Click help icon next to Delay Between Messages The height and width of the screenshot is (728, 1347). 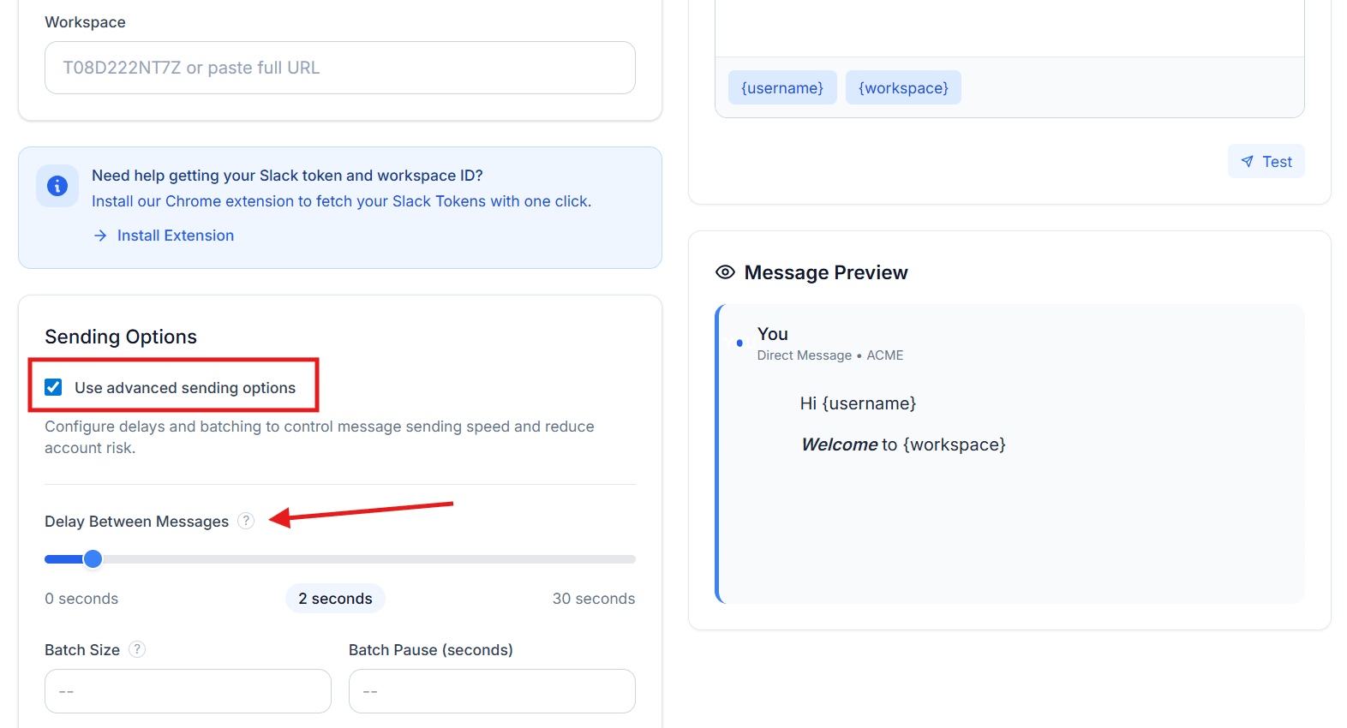coord(246,521)
